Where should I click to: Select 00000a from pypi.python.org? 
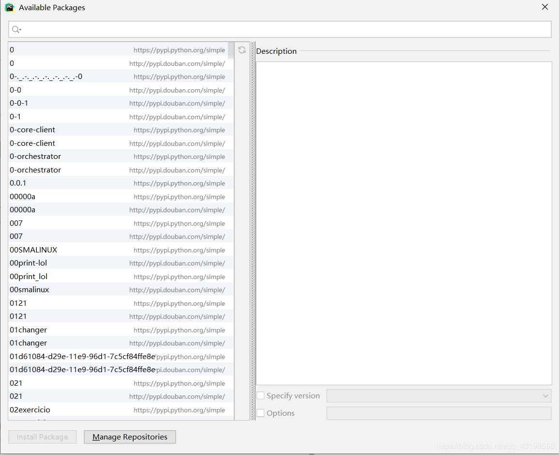(121, 197)
